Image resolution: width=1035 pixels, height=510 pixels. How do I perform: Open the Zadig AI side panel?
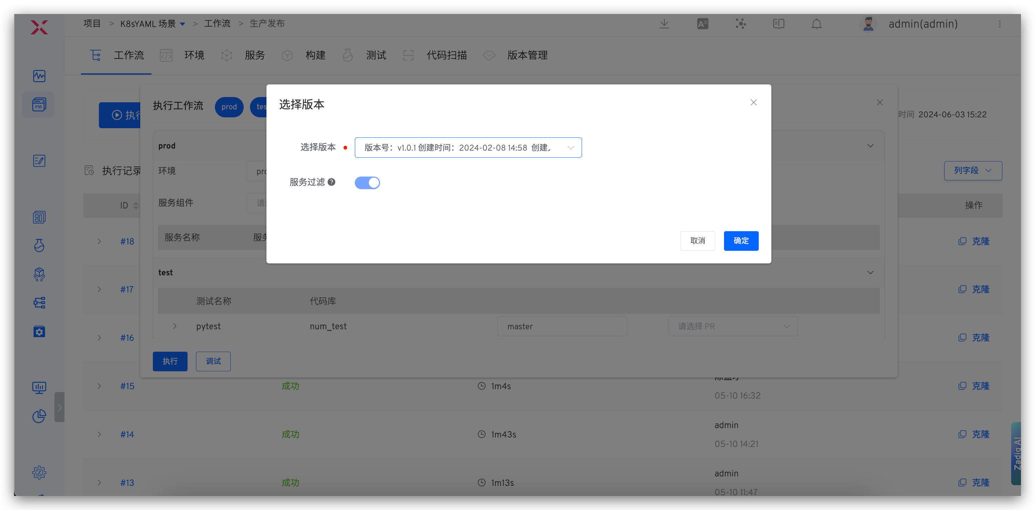point(1016,453)
